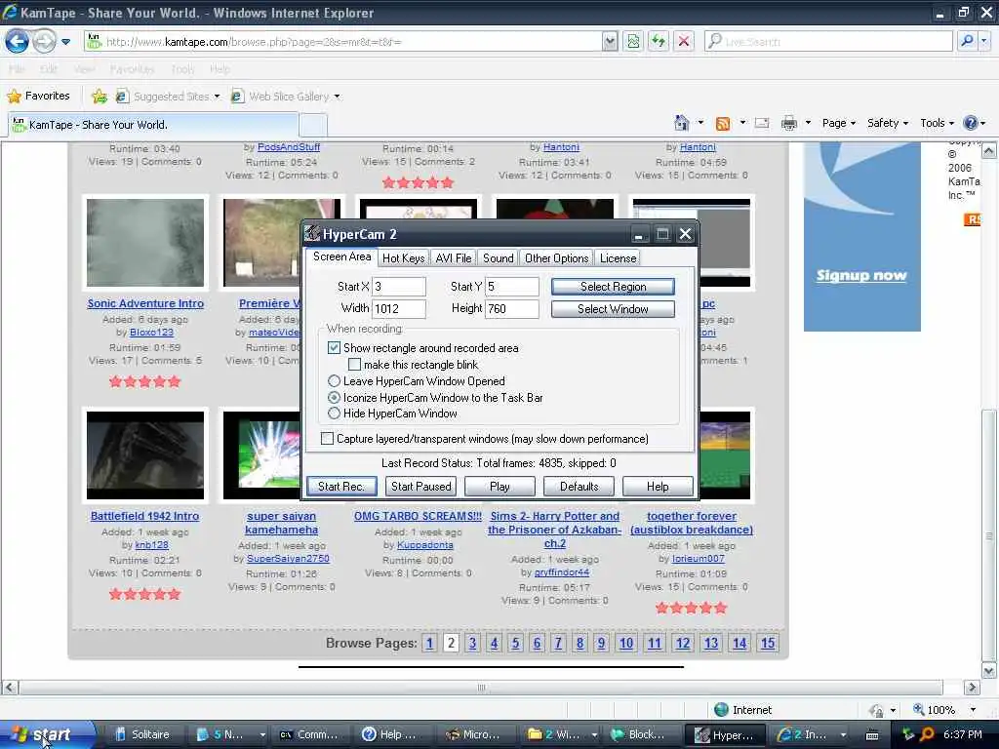
Task: Click the orange RSS badge on page
Action: click(x=972, y=219)
